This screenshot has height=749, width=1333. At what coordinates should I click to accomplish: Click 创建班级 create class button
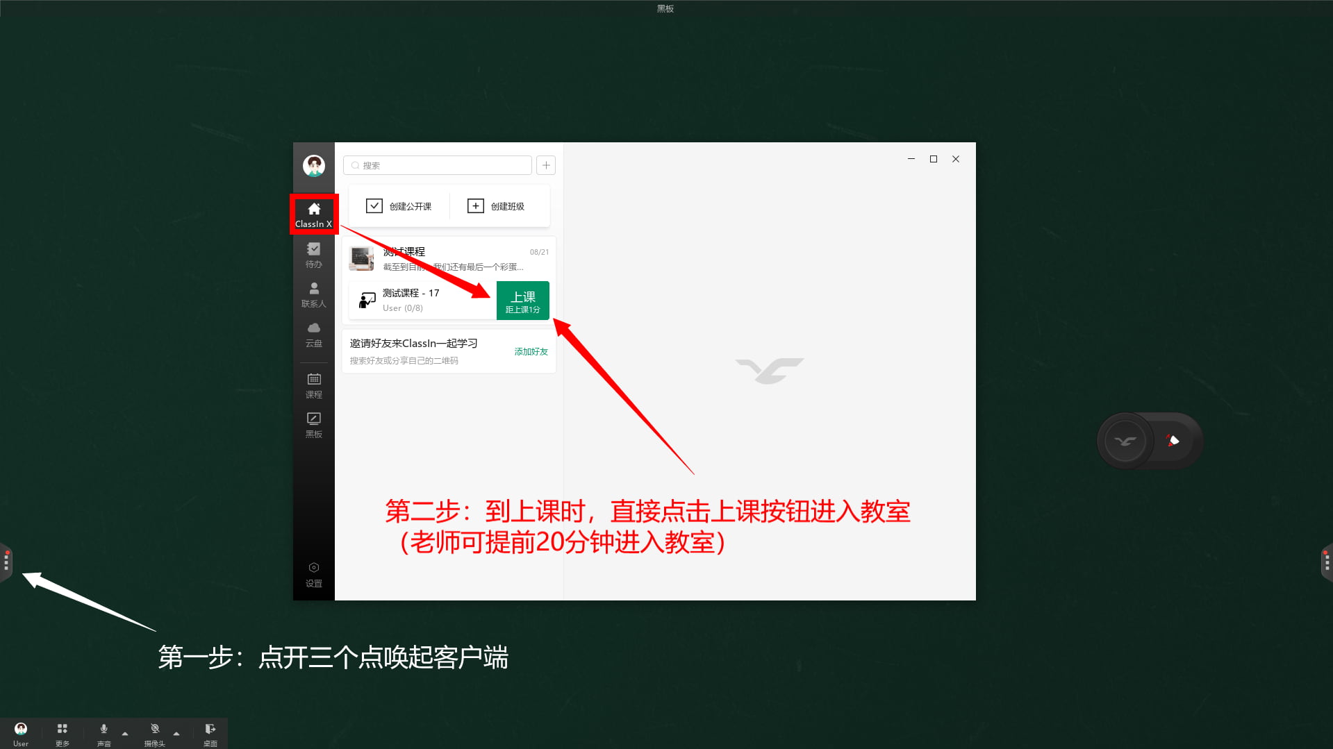click(496, 206)
